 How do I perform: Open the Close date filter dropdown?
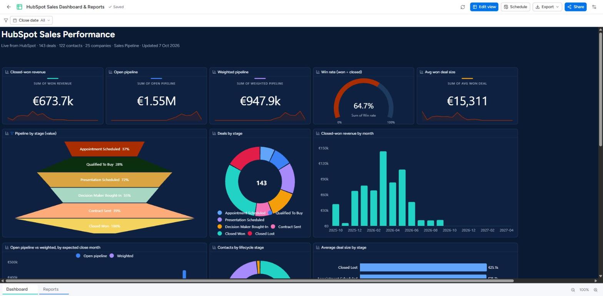tap(31, 20)
